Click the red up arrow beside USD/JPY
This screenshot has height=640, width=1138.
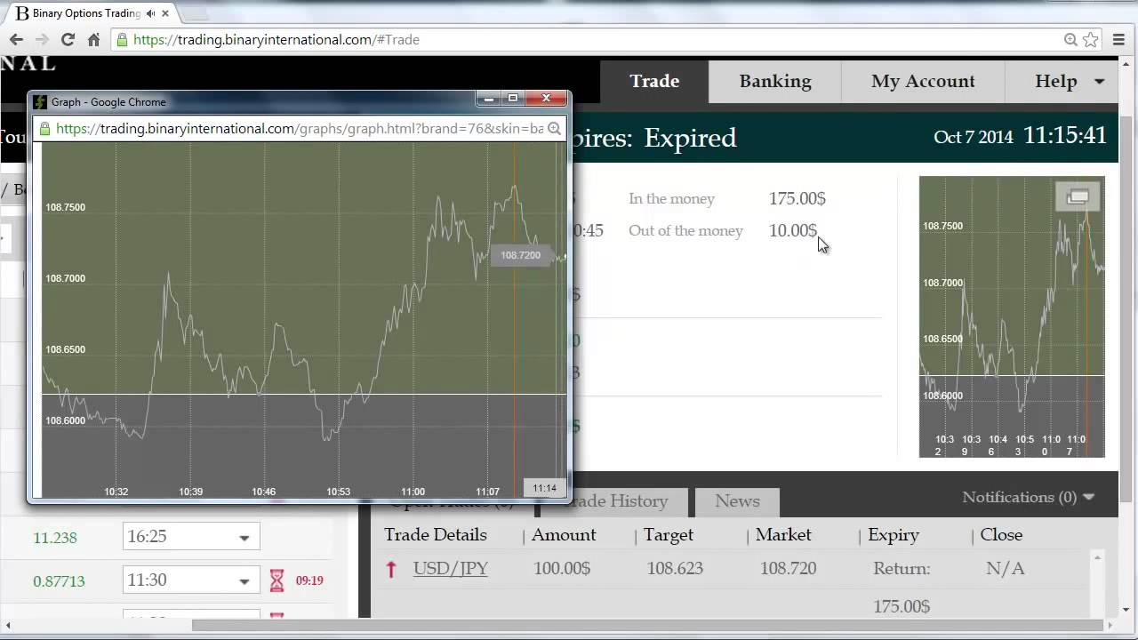point(391,569)
